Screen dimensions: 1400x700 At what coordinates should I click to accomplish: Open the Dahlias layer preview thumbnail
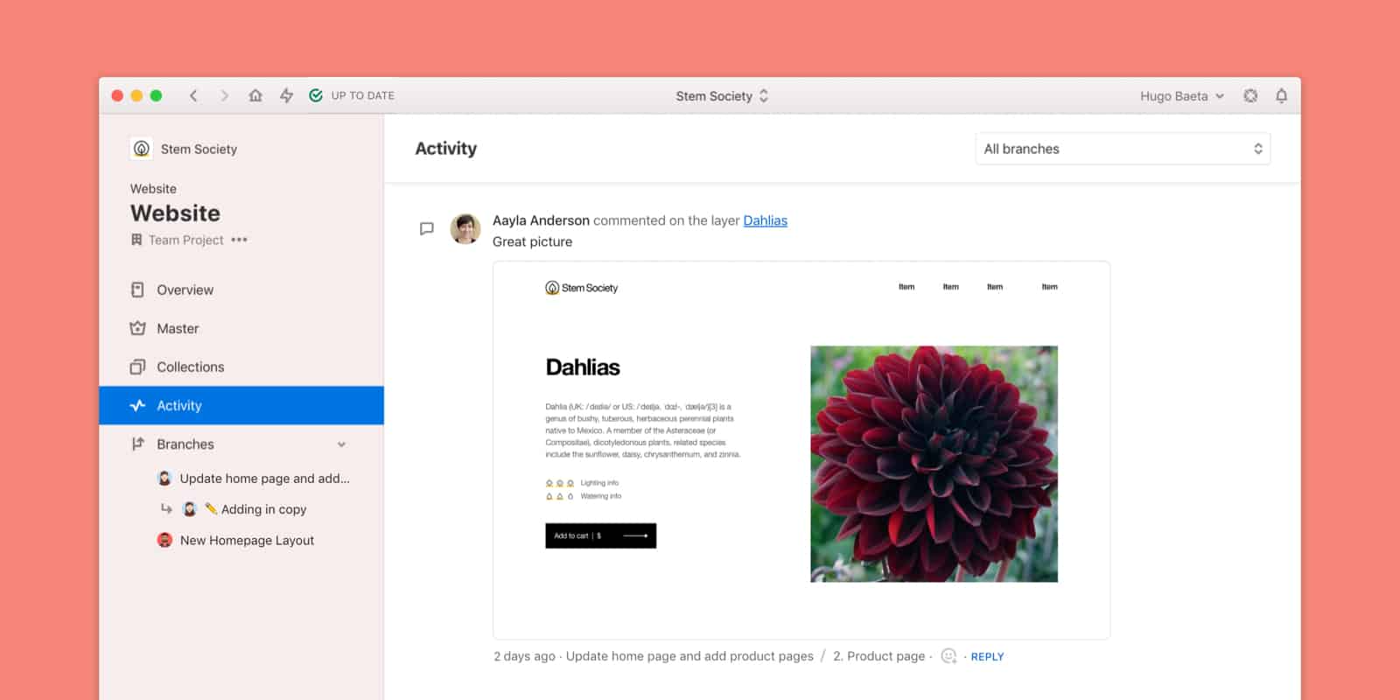pos(801,451)
